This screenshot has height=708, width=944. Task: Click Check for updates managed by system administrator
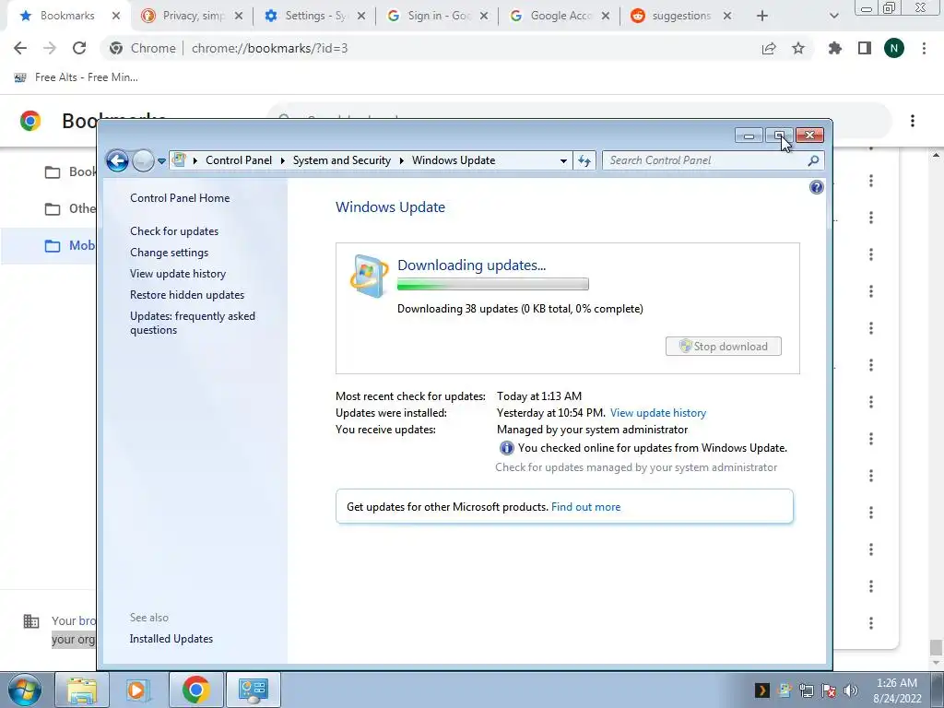636,467
